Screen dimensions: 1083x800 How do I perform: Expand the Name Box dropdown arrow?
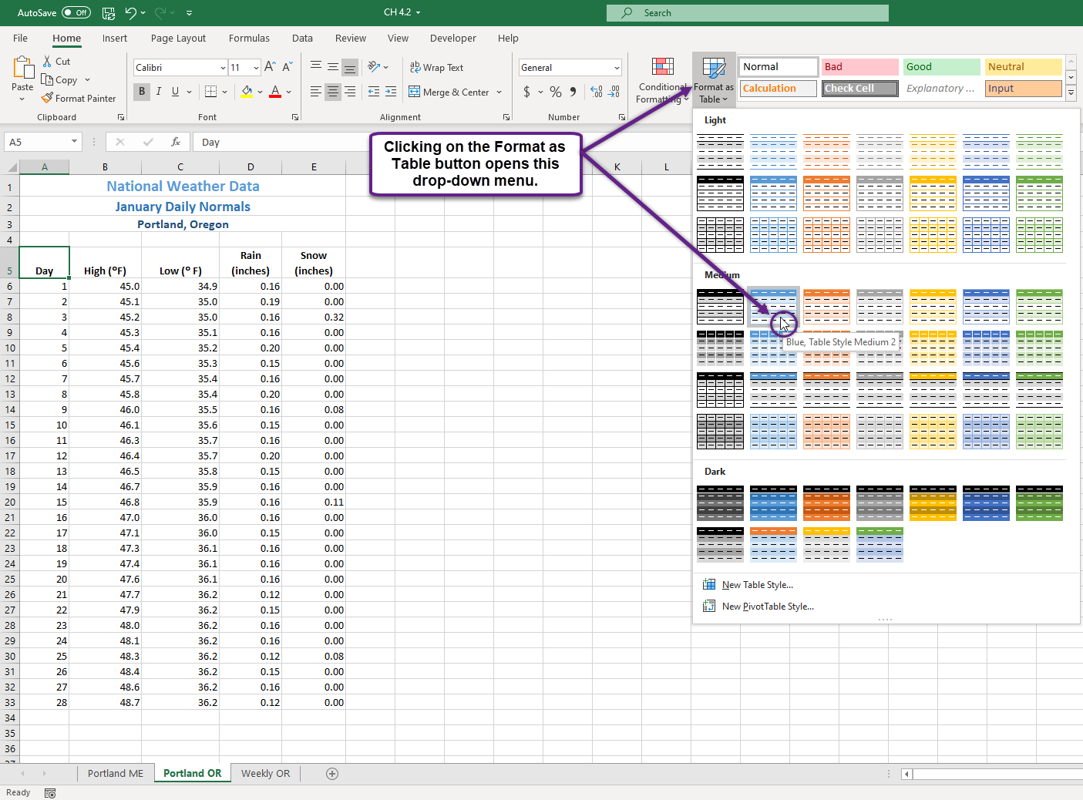74,142
